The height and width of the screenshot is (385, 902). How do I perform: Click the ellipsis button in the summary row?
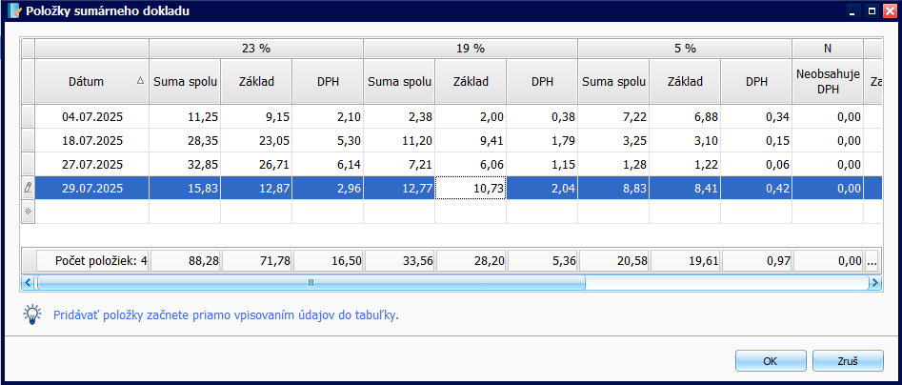coord(872,259)
